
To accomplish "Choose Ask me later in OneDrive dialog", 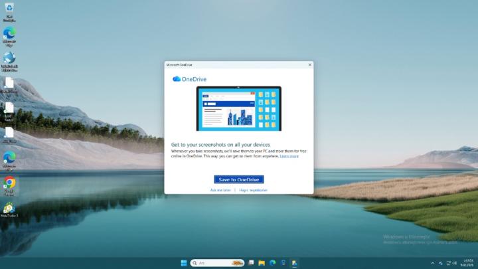I will (x=220, y=191).
